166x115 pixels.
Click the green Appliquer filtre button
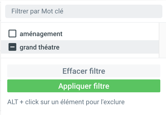[84, 86]
